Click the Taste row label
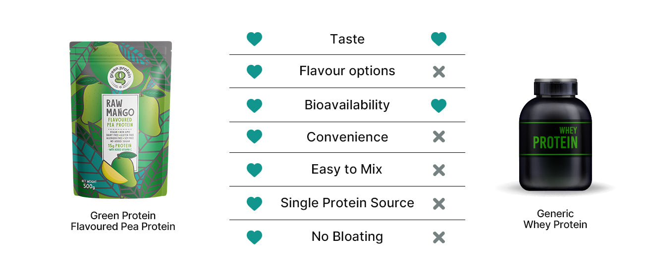654x276 pixels. [x=347, y=39]
